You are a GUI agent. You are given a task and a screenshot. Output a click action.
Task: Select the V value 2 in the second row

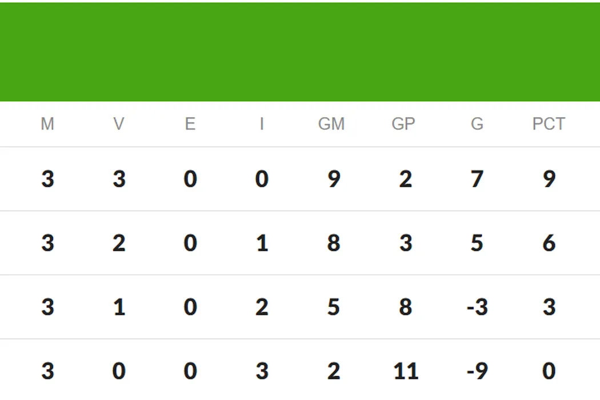[119, 243]
